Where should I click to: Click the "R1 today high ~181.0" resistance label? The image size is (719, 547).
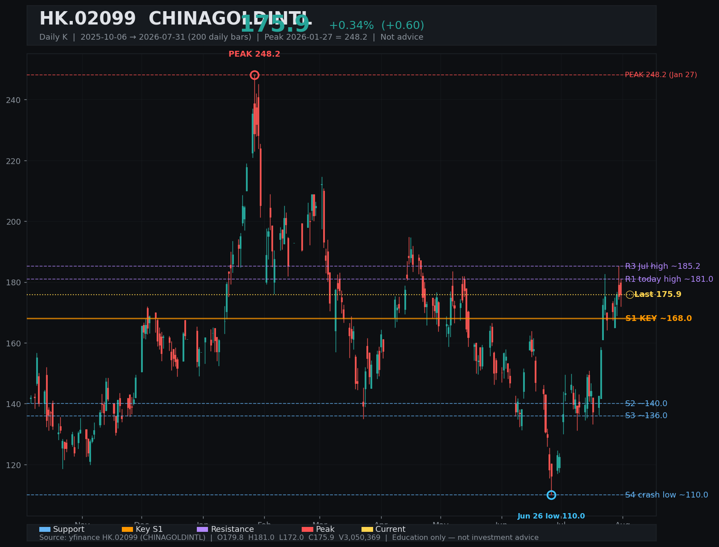click(669, 280)
